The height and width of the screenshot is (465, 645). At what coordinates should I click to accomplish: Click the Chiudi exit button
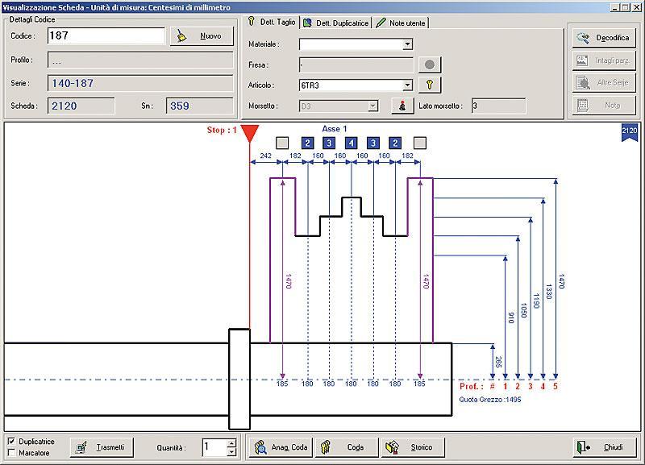pos(604,447)
